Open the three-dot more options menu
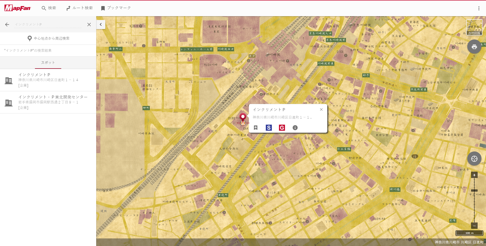Viewport: 486px width, 246px height. coord(479,8)
